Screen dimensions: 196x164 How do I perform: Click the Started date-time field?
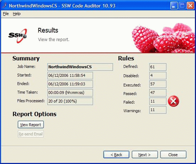70,75
